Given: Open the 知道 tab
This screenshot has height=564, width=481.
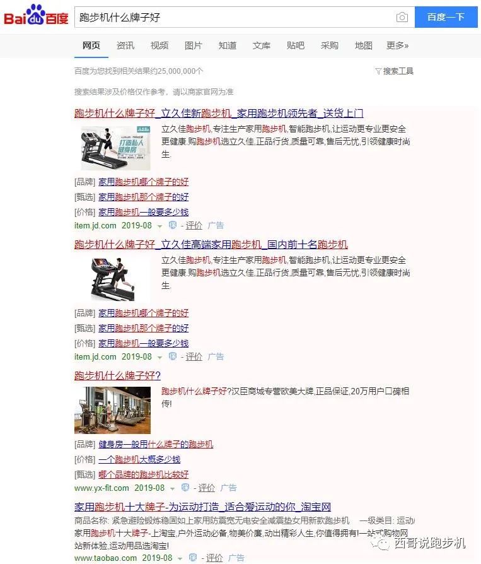Looking at the screenshot, I should pyautogui.click(x=228, y=45).
